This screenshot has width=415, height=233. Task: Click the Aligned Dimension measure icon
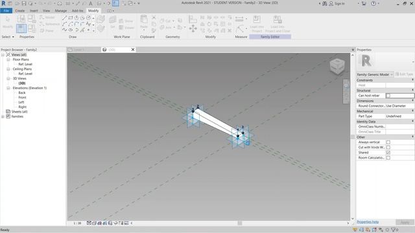[239, 19]
